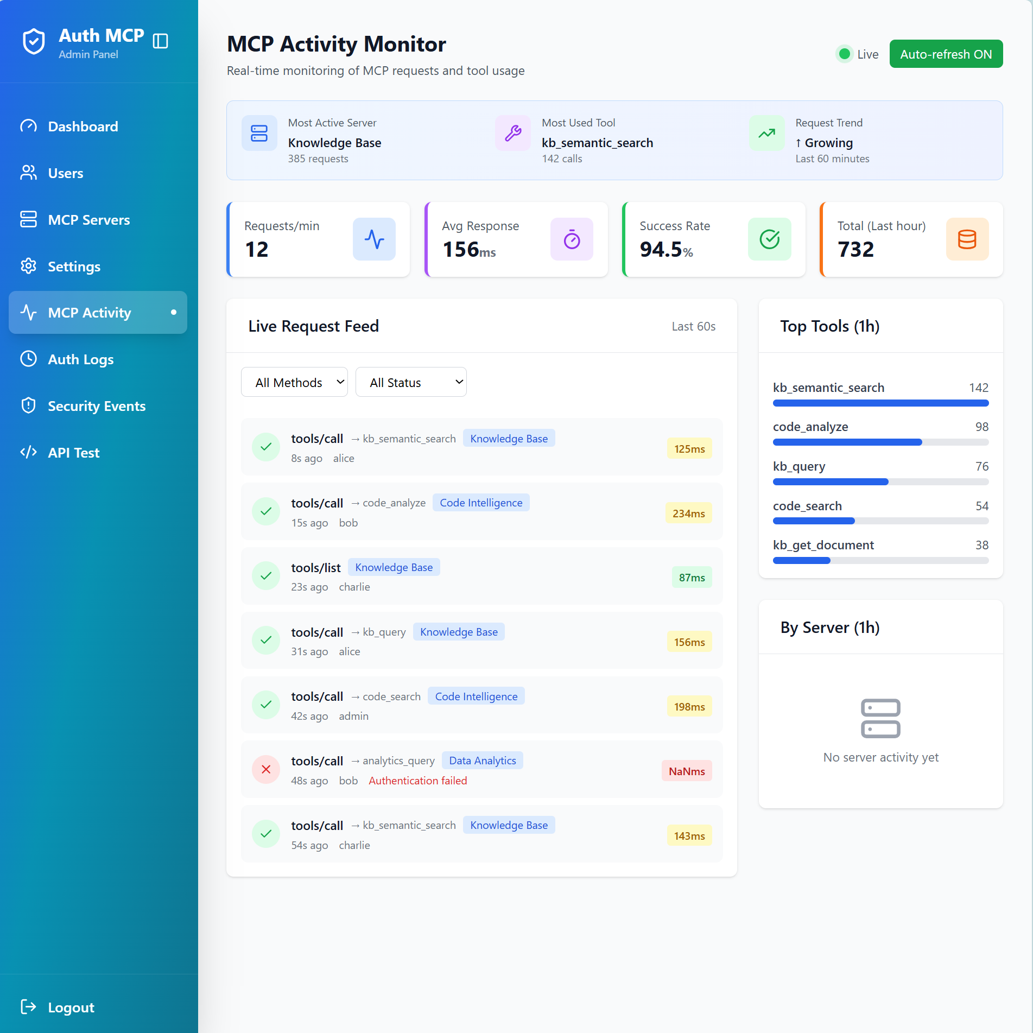Open the Security Events page
This screenshot has height=1033, width=1033.
97,406
